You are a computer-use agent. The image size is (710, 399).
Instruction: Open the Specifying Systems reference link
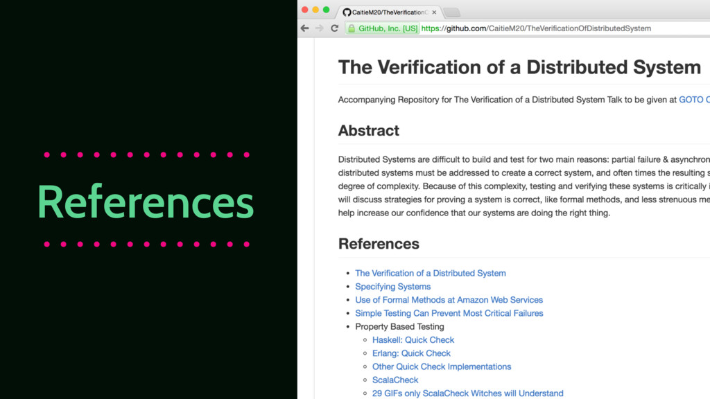click(392, 287)
